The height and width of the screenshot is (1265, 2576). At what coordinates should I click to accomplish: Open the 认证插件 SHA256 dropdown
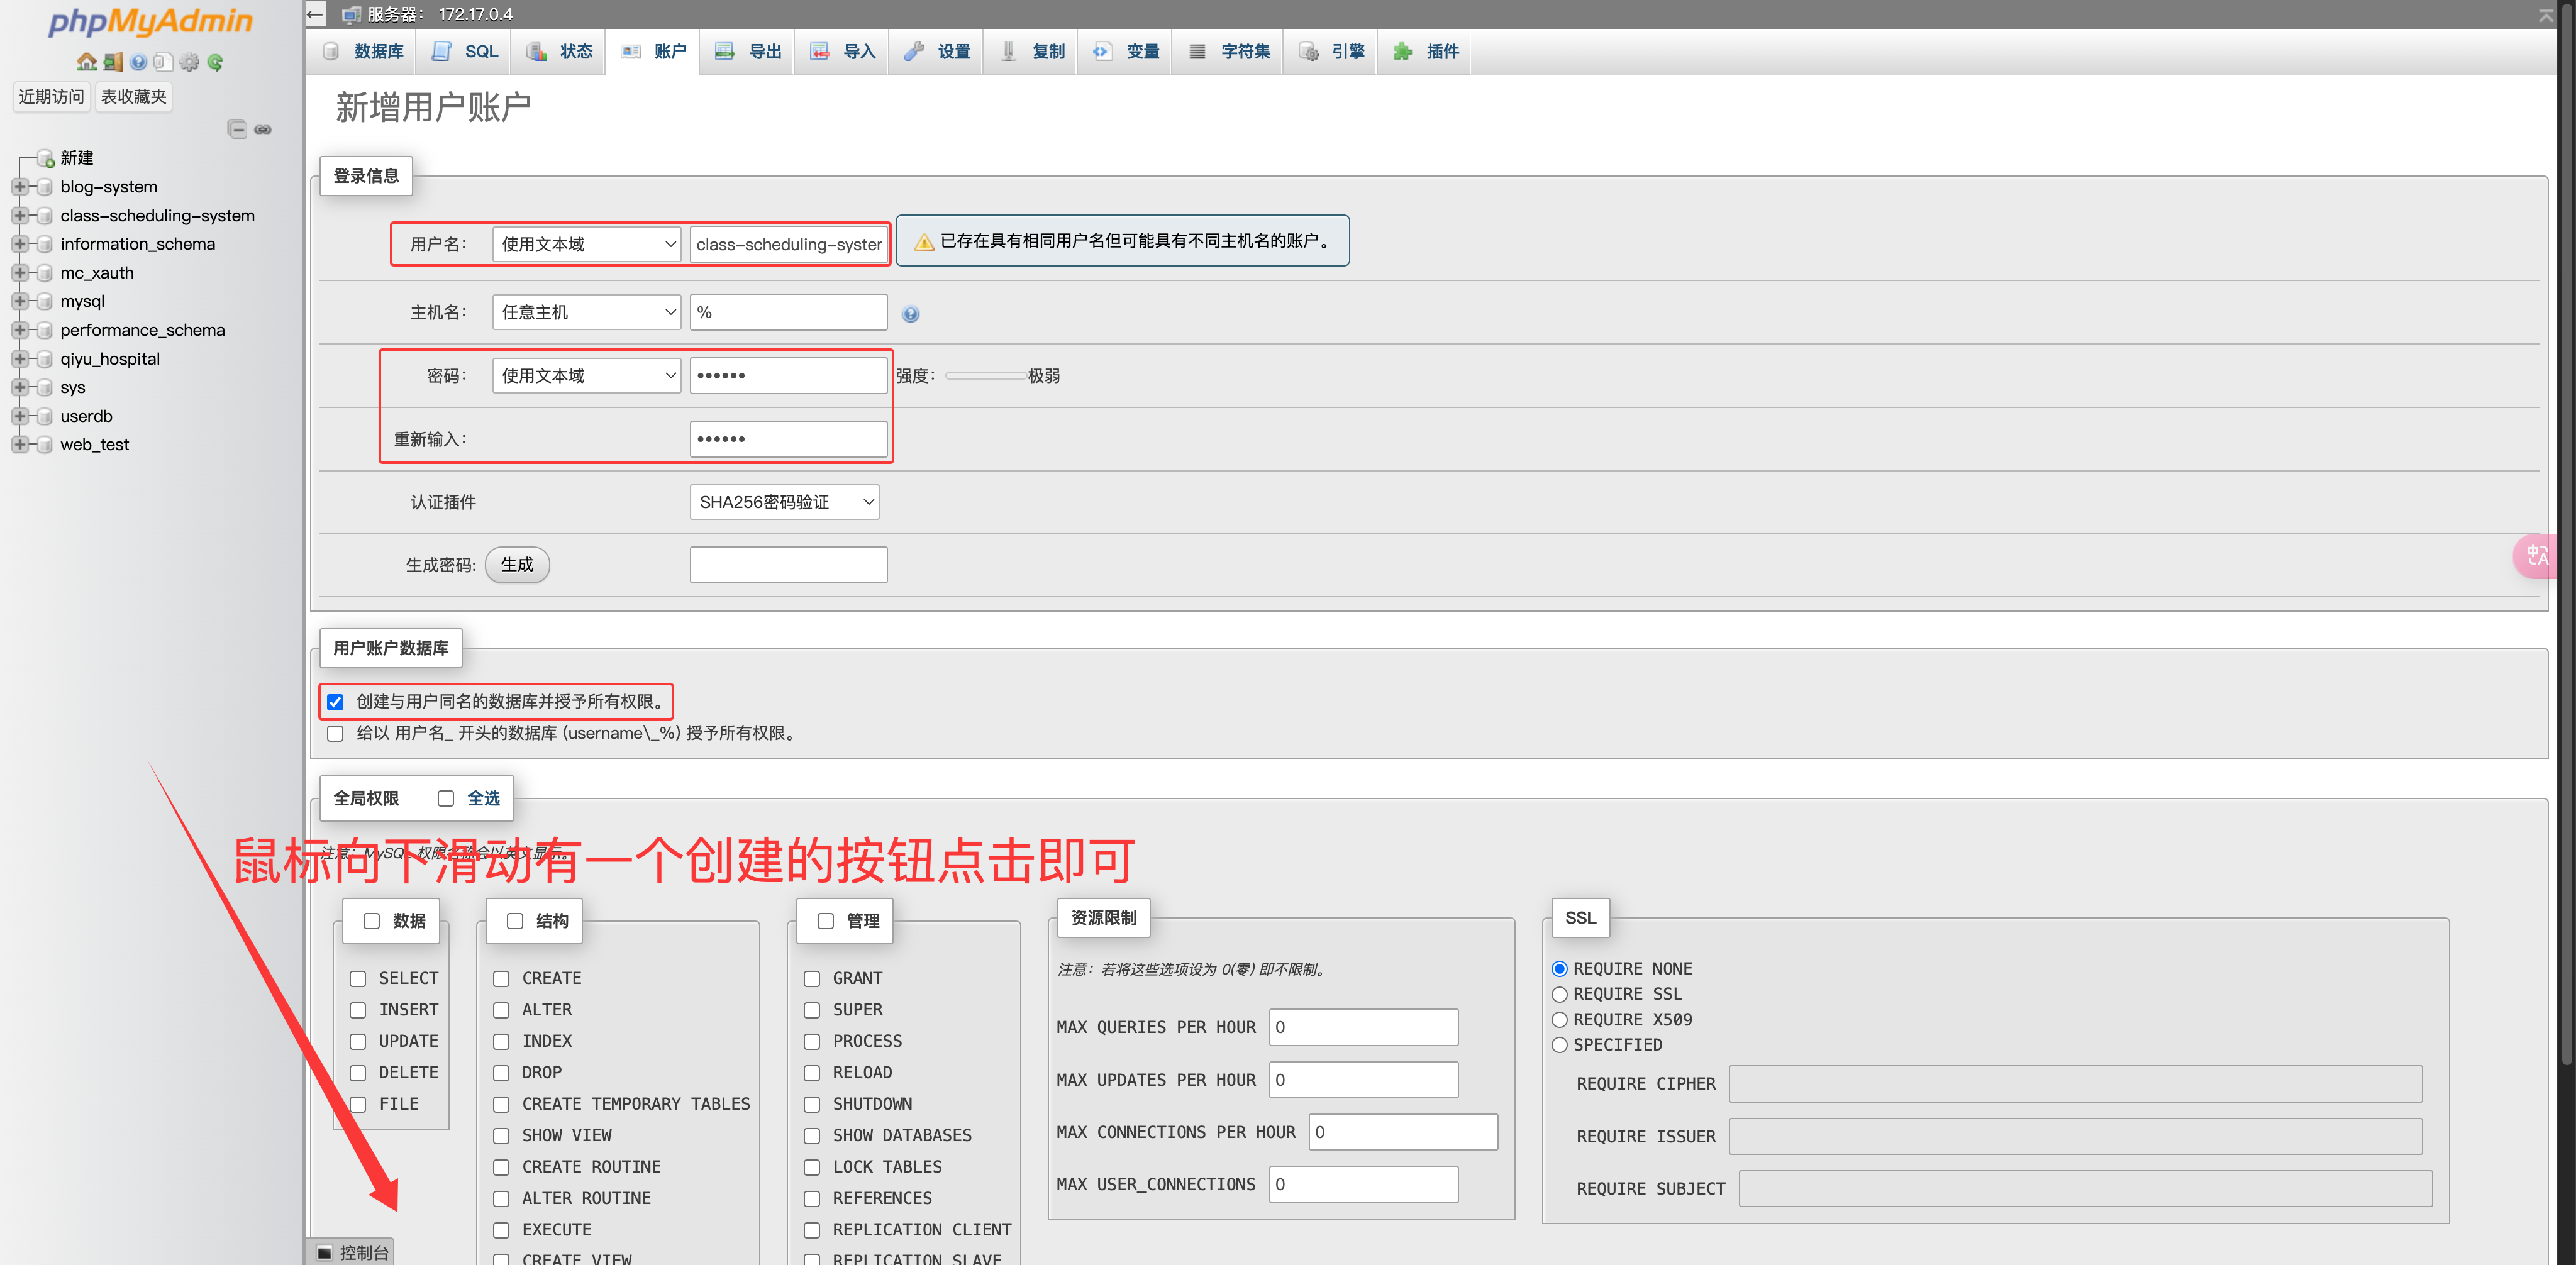784,502
